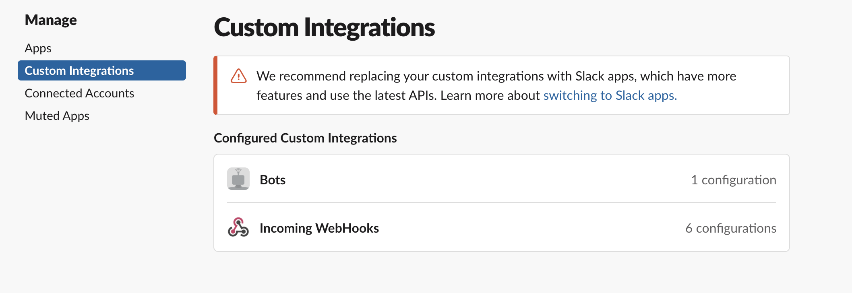Viewport: 852px width, 293px height.
Task: Open the Incoming WebHooks label
Action: coord(319,228)
